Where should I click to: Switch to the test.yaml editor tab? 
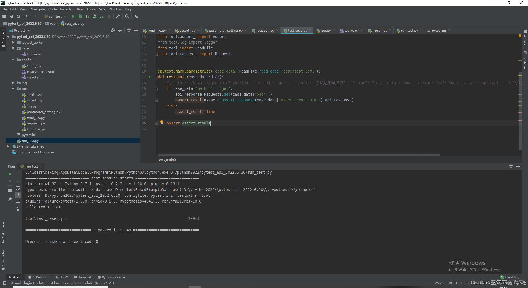coord(351,31)
